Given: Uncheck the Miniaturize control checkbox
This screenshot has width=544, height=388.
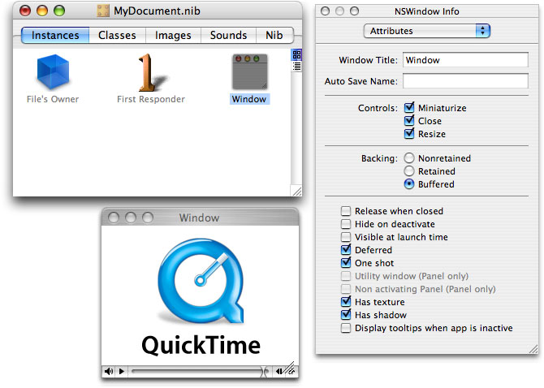Looking at the screenshot, I should coord(409,107).
